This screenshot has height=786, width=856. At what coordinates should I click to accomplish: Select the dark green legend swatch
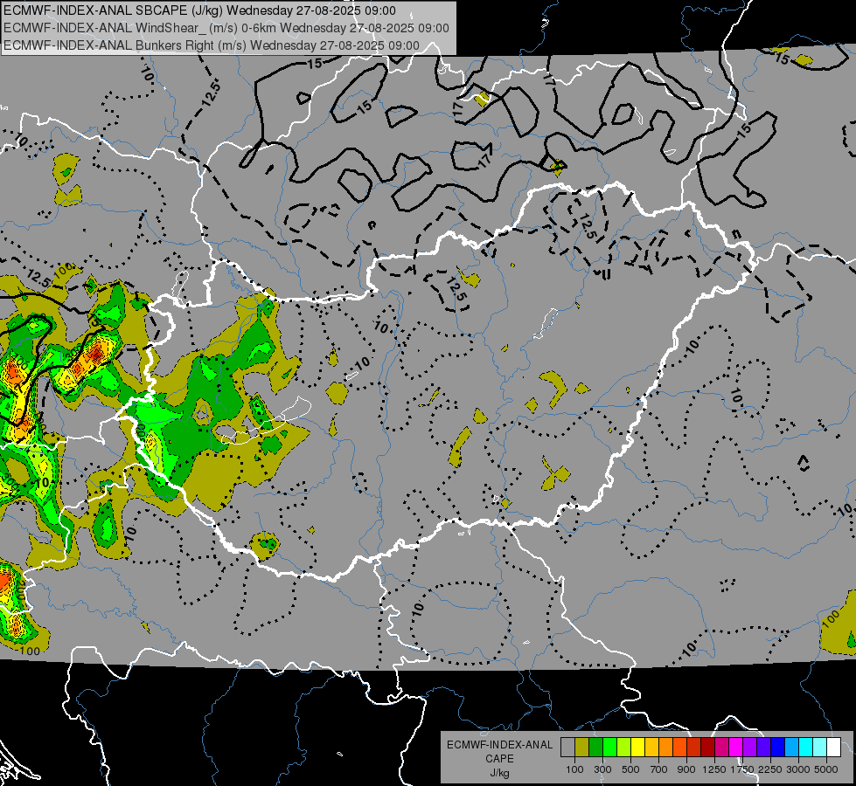click(595, 748)
